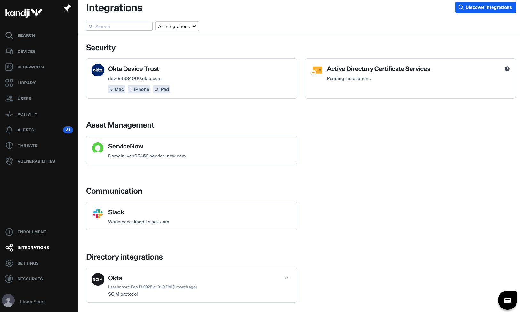Click the Integrations nodes icon

pyautogui.click(x=9, y=248)
